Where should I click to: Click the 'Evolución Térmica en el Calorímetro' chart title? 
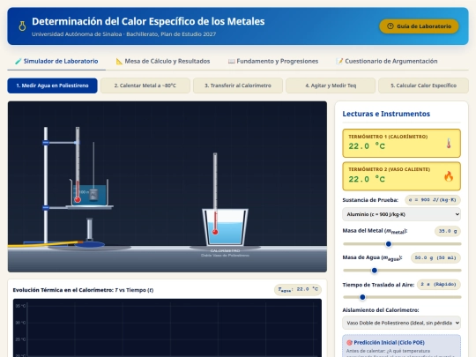pyautogui.click(x=83, y=290)
